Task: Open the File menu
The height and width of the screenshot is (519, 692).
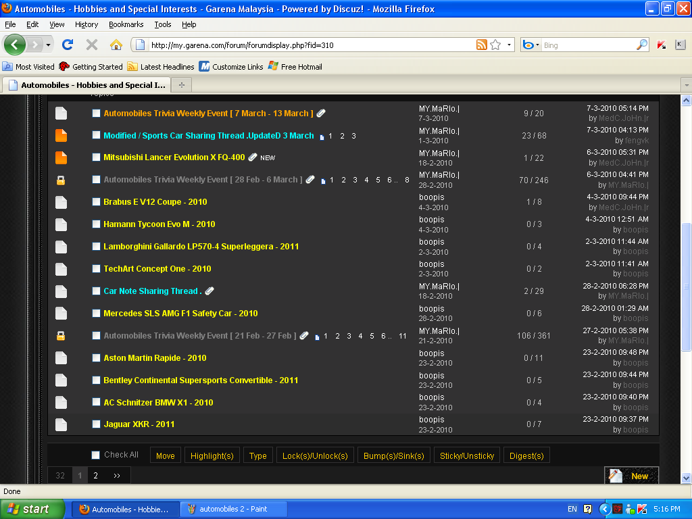Action: tap(10, 24)
